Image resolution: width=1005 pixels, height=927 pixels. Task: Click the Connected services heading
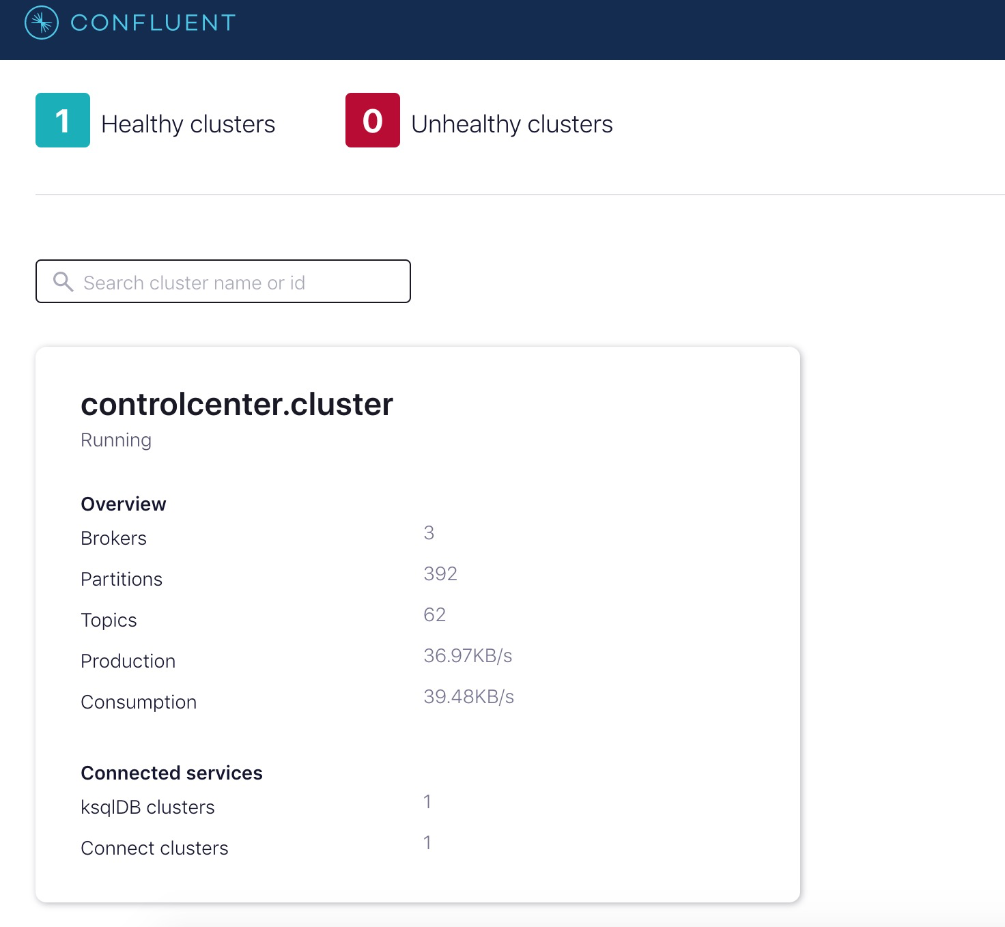172,773
